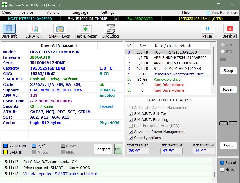Click the Virtual gray indicator

[x=34, y=152]
